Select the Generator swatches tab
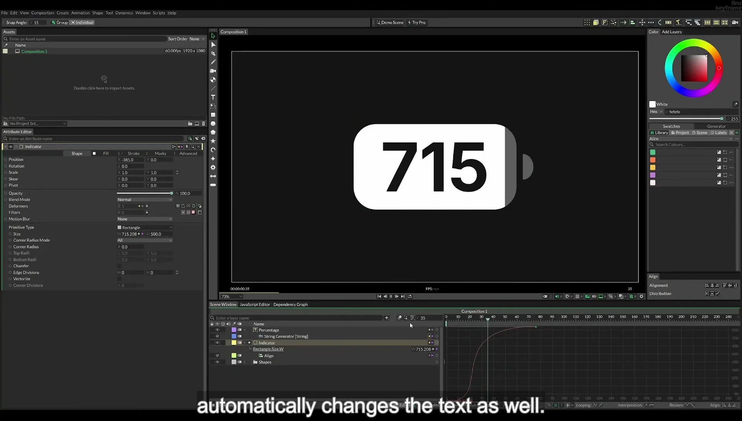 [x=716, y=126]
